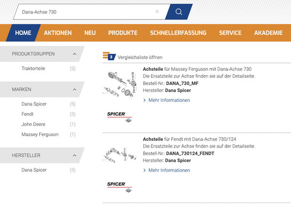Click the Spicer logo under Fendt product
Viewport: 291px width, 204px height.
[118, 186]
